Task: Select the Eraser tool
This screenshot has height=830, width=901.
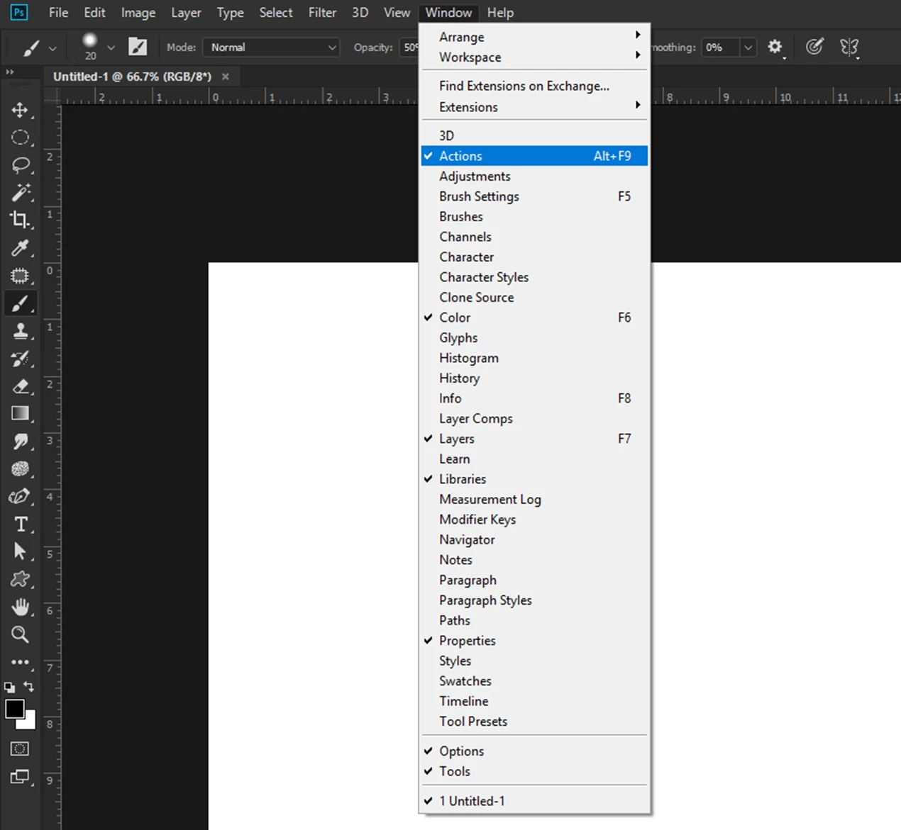Action: [20, 386]
